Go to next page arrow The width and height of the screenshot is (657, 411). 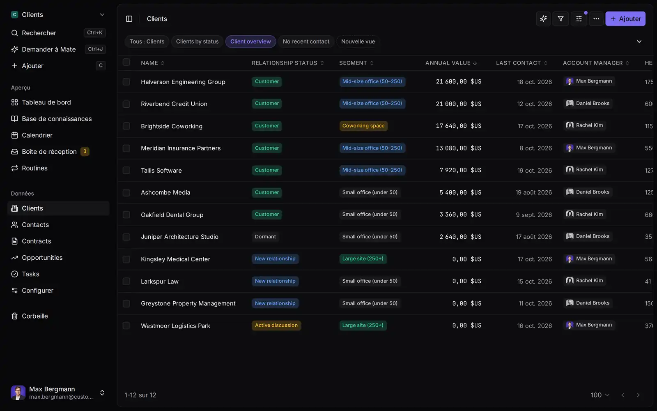click(638, 395)
